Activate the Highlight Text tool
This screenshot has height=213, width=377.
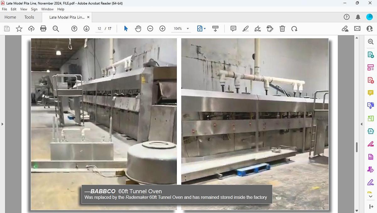tap(245, 29)
